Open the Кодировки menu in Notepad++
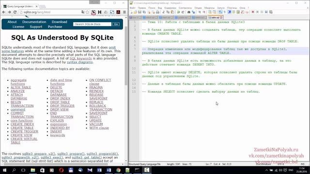310x174 pixels. click(170, 8)
